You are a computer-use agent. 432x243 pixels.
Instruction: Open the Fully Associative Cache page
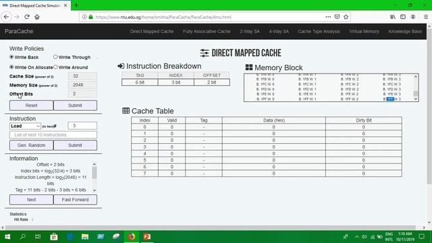click(x=207, y=32)
